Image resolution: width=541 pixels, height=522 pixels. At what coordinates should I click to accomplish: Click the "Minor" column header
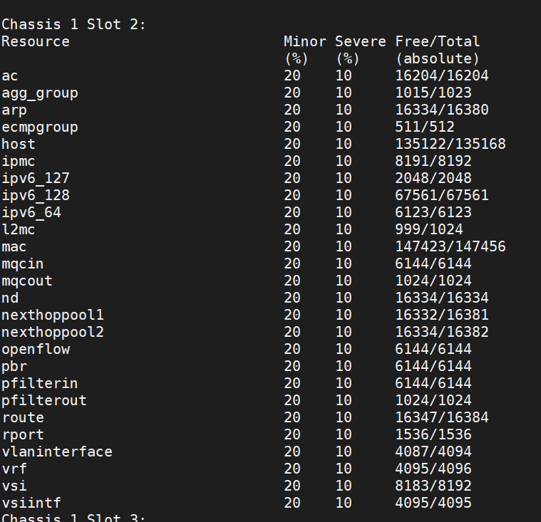click(304, 41)
